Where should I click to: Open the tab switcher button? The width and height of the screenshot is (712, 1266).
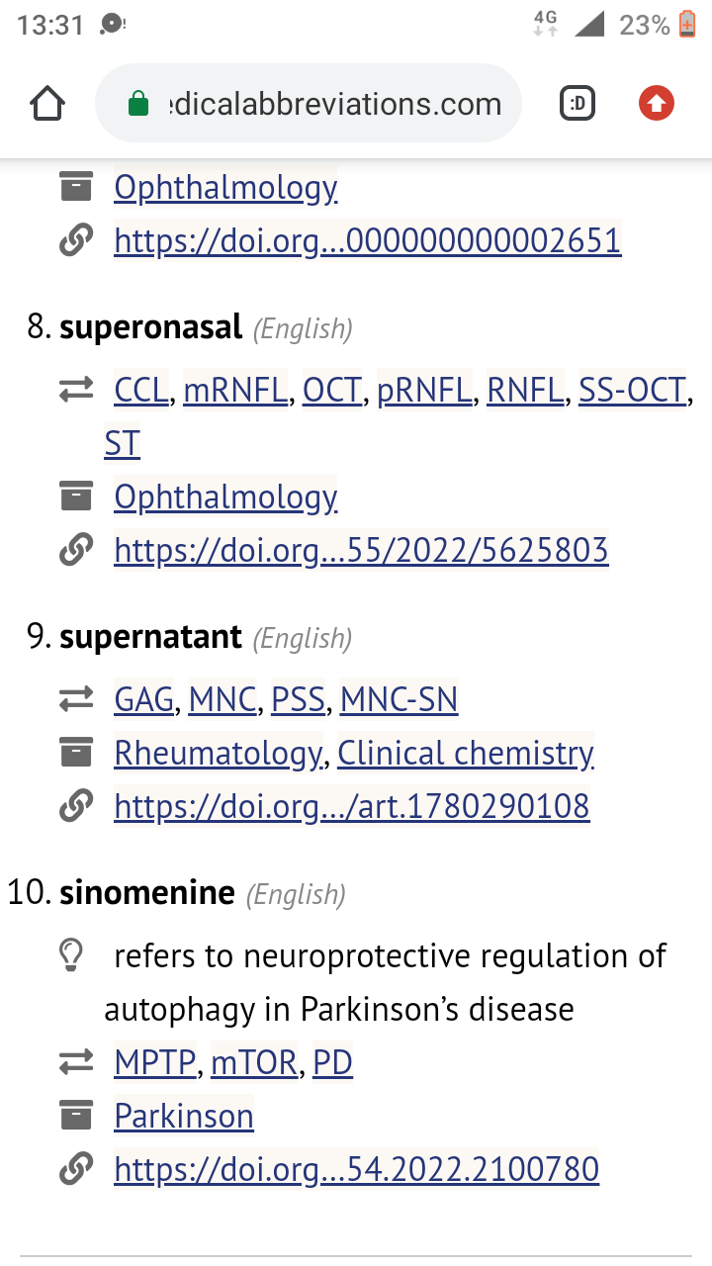pyautogui.click(x=578, y=104)
